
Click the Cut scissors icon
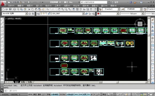(x=29, y=9)
